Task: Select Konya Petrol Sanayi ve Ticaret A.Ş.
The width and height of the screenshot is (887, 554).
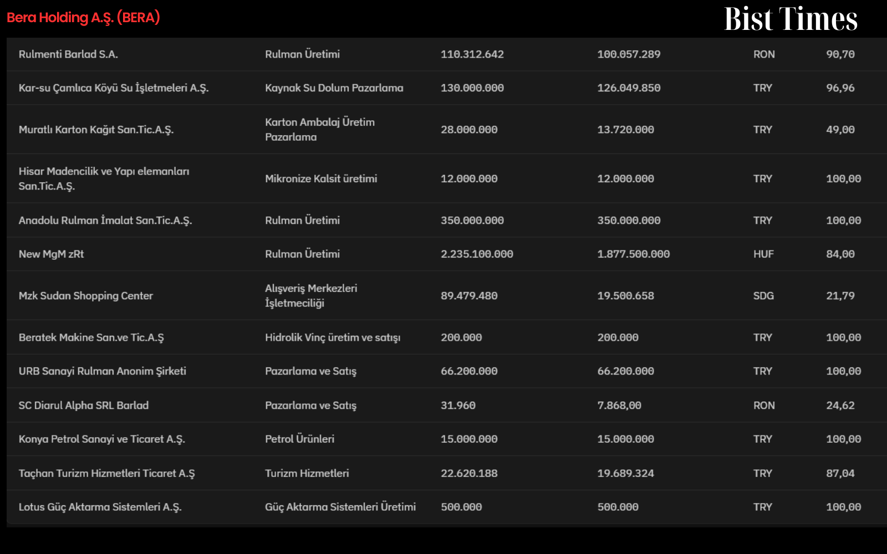Action: 102,439
